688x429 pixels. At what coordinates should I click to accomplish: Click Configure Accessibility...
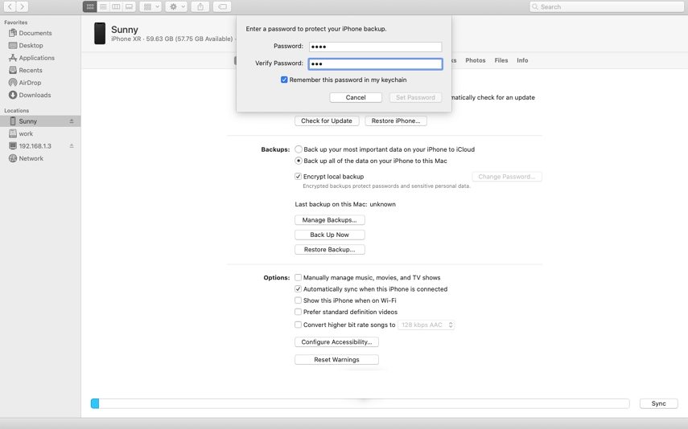(x=336, y=341)
